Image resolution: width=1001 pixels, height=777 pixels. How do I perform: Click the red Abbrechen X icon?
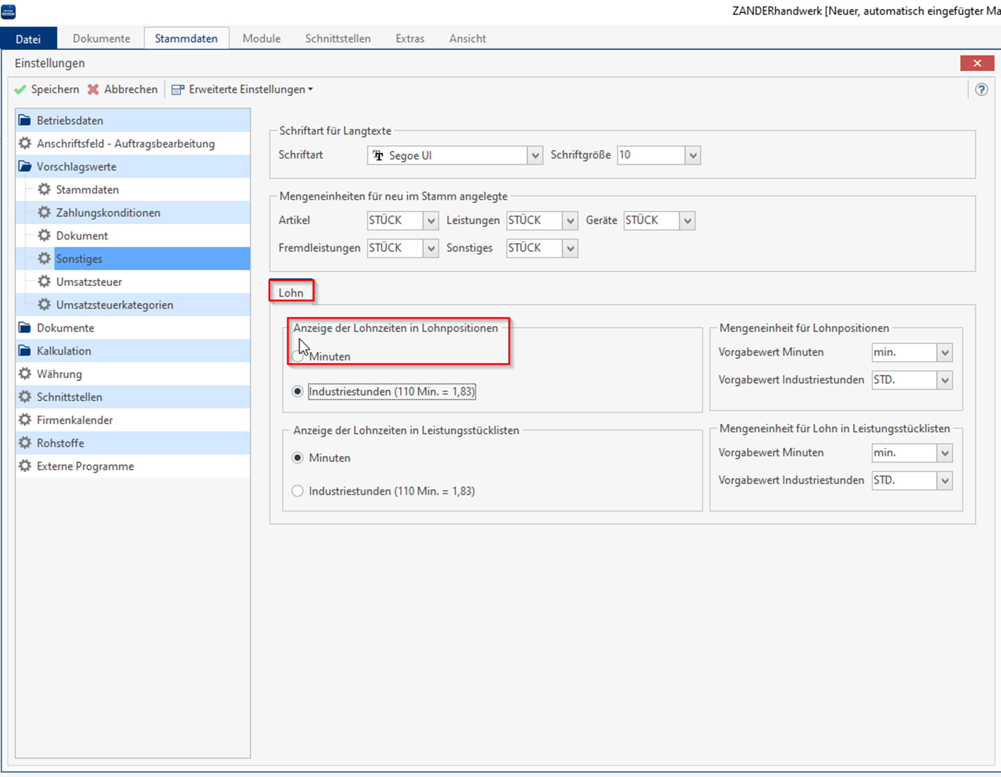pos(93,90)
